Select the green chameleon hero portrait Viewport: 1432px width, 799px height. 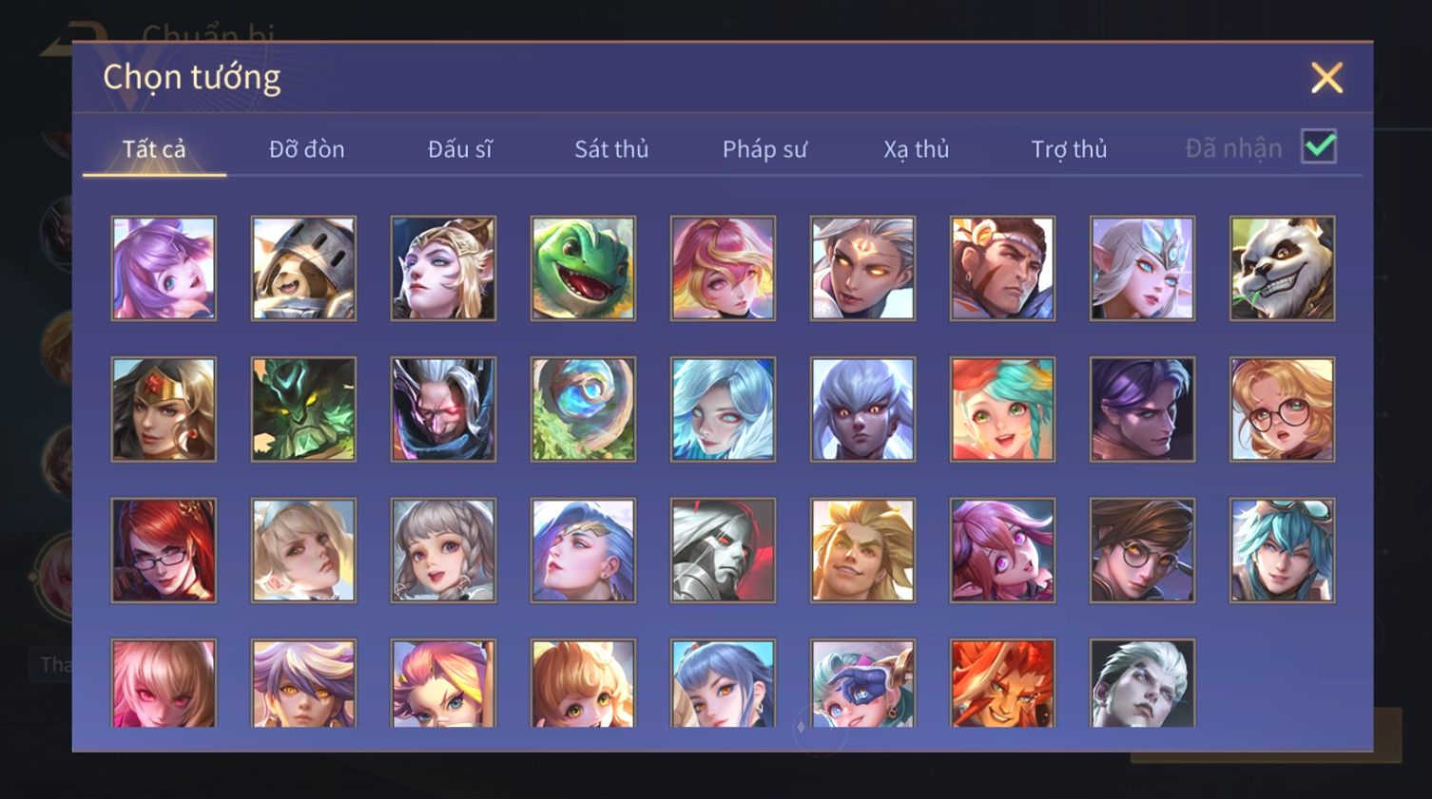coord(583,268)
